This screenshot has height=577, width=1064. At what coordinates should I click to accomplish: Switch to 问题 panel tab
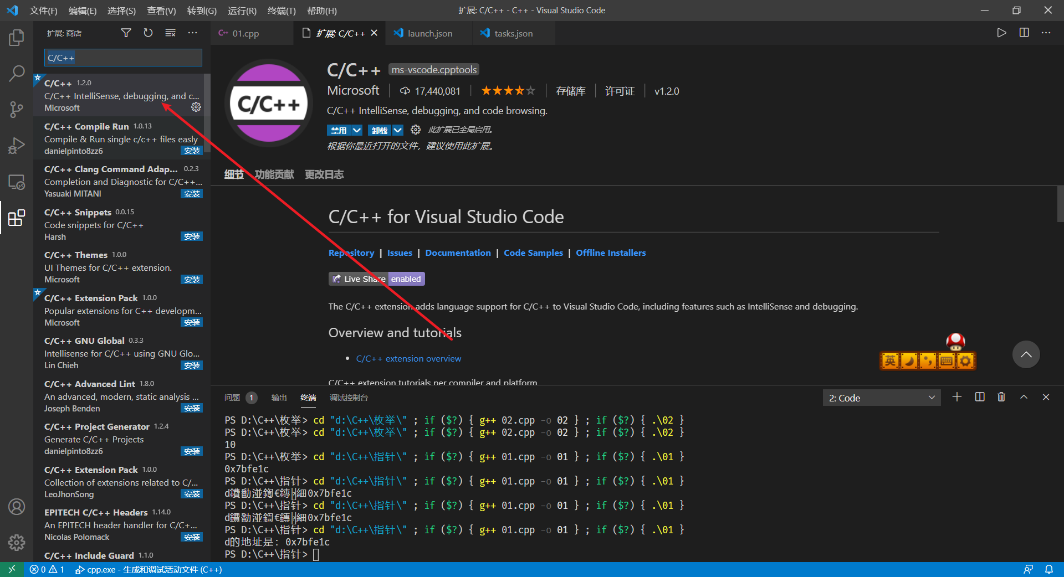click(232, 398)
